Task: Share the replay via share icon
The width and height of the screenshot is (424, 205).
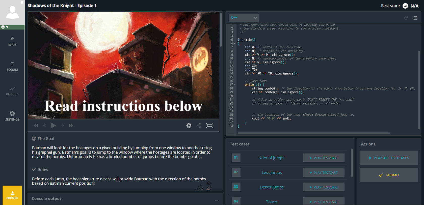Action: (199, 125)
